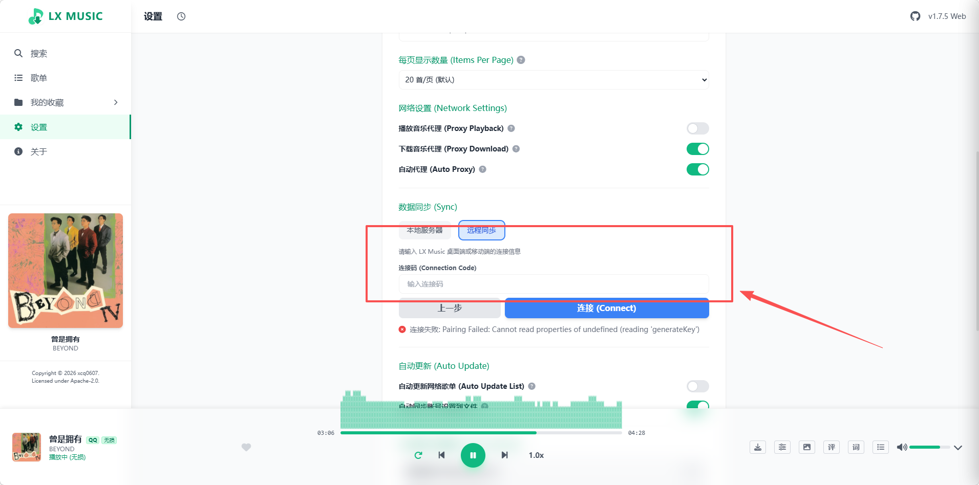This screenshot has width=979, height=485.
Task: Click the BEYOND IV large album cover
Action: click(66, 271)
